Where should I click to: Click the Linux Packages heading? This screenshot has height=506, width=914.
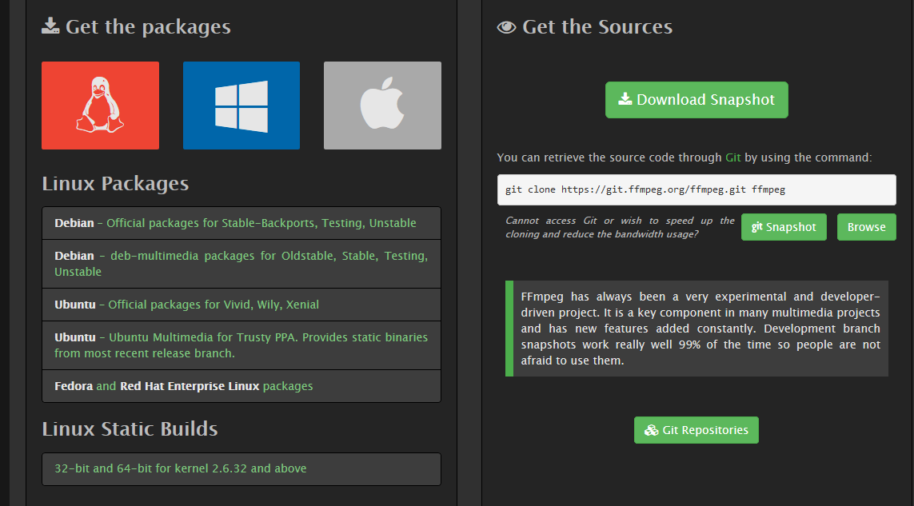click(115, 184)
